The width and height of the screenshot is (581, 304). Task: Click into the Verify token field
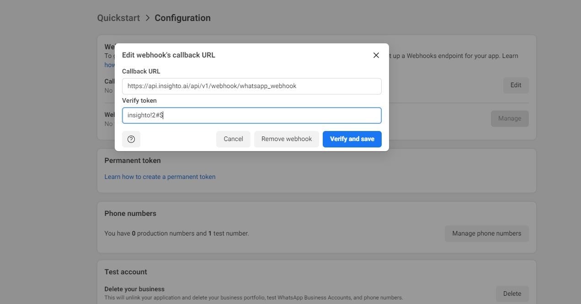tap(251, 115)
